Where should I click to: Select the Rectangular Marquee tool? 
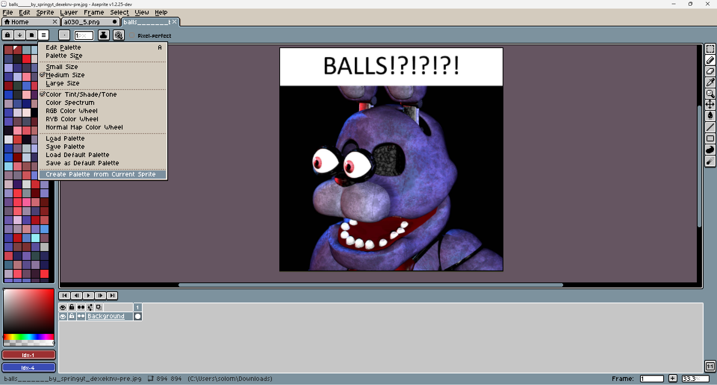pyautogui.click(x=710, y=49)
